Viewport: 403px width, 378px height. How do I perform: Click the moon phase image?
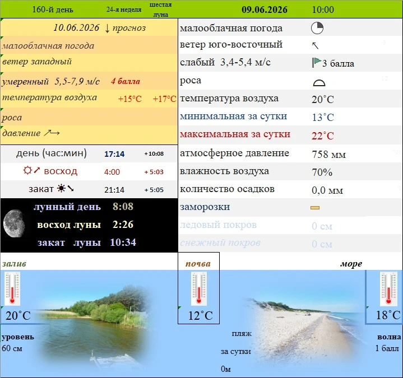tap(14, 223)
